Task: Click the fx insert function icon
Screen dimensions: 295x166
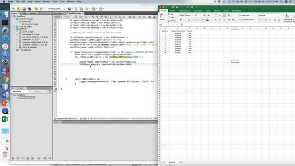Action: click(x=182, y=24)
